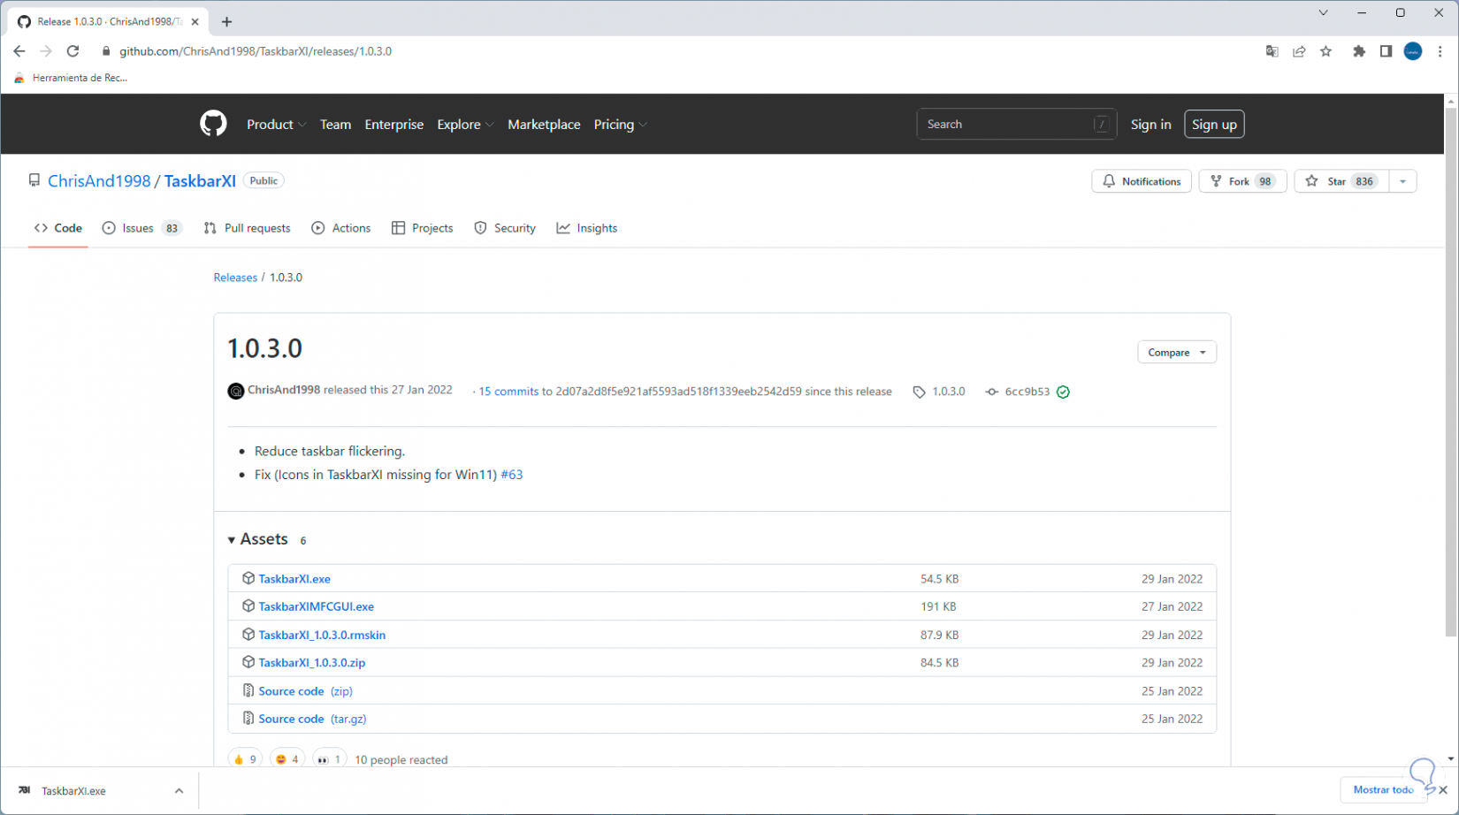This screenshot has height=815, width=1459.
Task: Open the Compare dropdown
Action: (x=1177, y=352)
